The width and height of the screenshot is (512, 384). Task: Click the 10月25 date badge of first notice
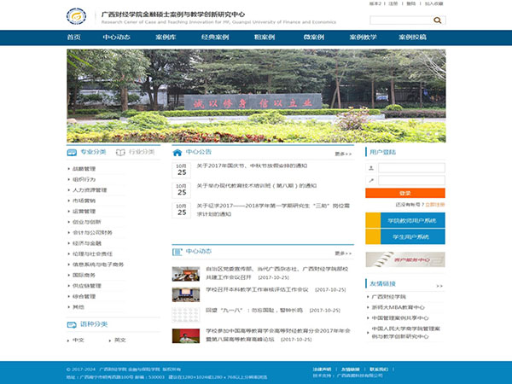point(182,168)
